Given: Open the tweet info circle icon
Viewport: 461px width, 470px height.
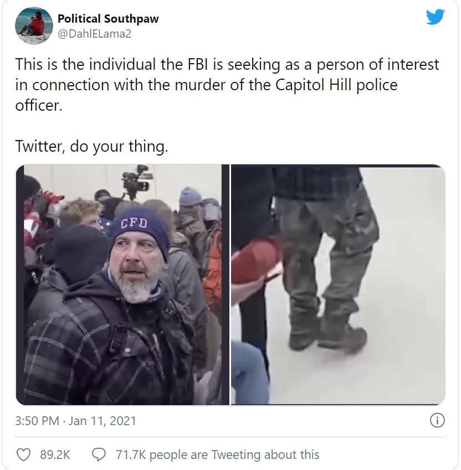Looking at the screenshot, I should (x=437, y=420).
